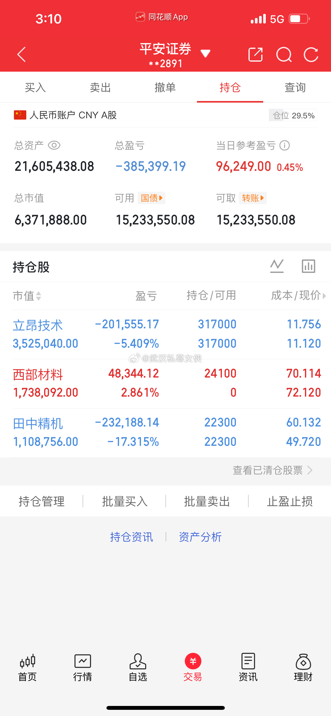Open 理财 in bottom navigation
The height and width of the screenshot is (716, 331).
click(303, 667)
